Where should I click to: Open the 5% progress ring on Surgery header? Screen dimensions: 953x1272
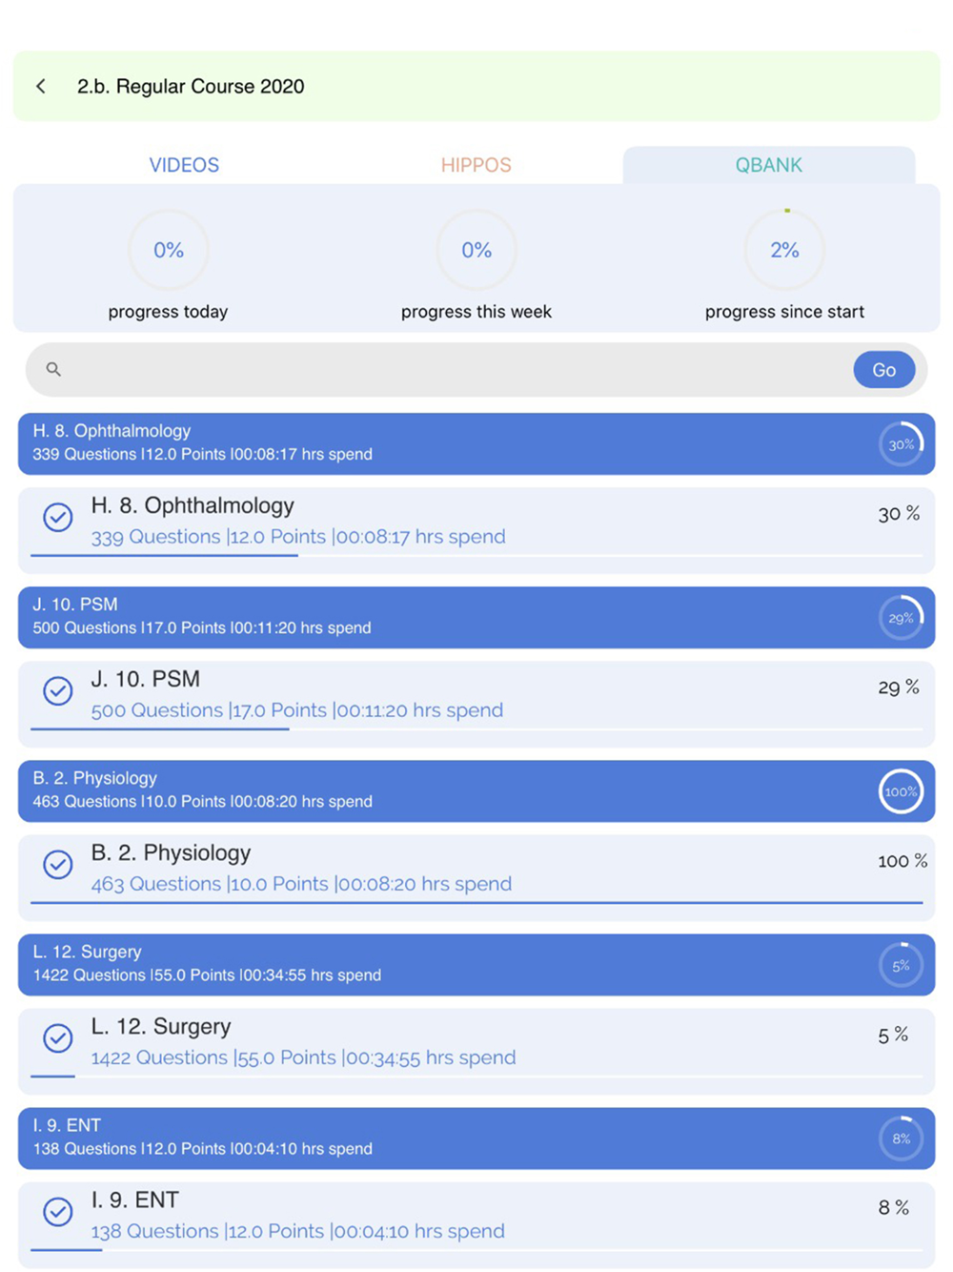click(901, 965)
